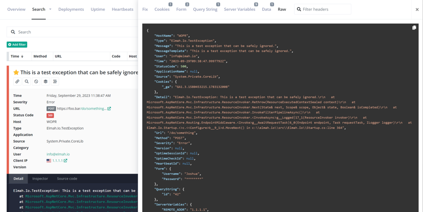423x212 pixels.
Task: Open the external link icon next to the URL
Action: click(109, 109)
